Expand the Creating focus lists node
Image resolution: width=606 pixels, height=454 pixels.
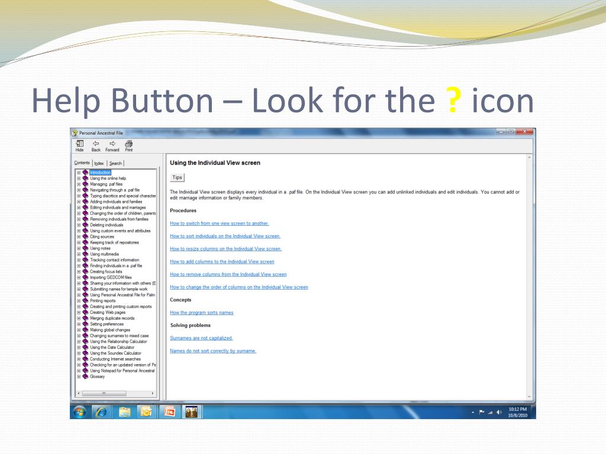click(x=79, y=271)
